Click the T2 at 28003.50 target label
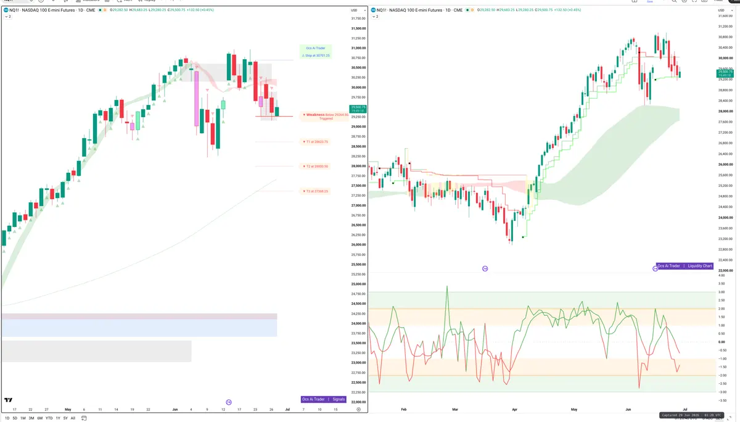Image resolution: width=740 pixels, height=422 pixels. (x=316, y=167)
